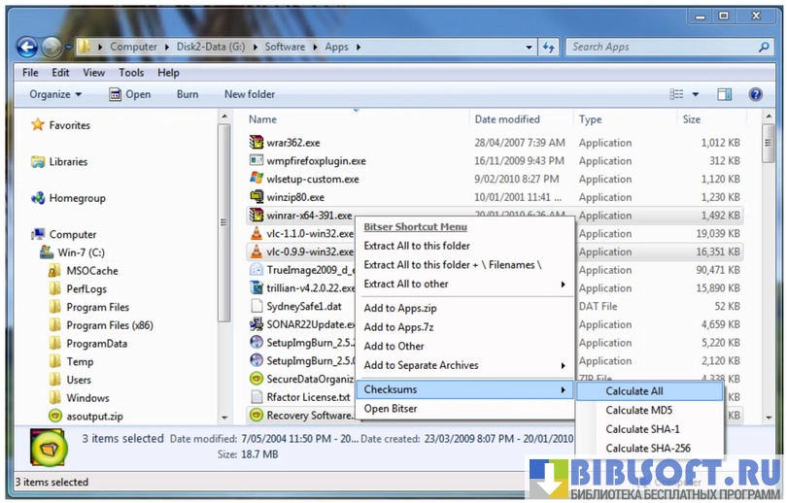
Task: Click the Favorites star in navigation pane
Action: [x=38, y=125]
